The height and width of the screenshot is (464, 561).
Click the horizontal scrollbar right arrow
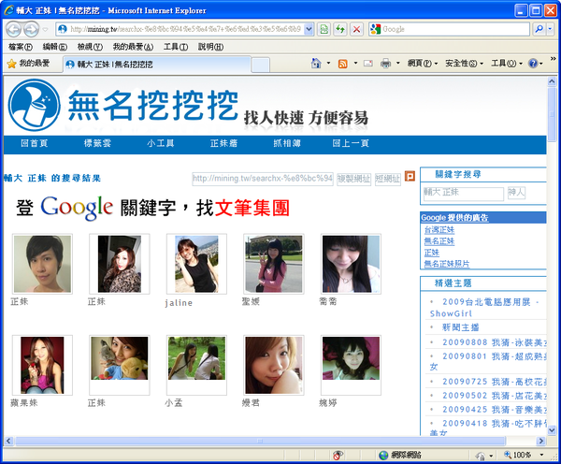tap(540, 441)
